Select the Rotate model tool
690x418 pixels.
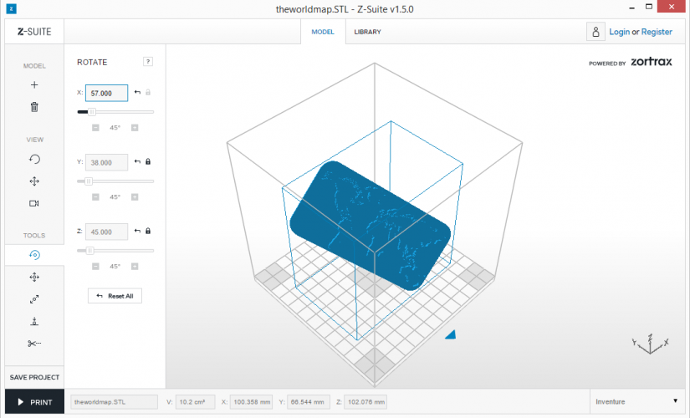[34, 255]
